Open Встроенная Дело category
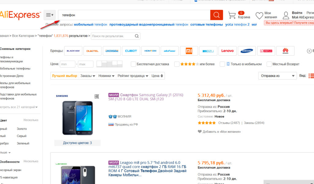 click(12, 76)
